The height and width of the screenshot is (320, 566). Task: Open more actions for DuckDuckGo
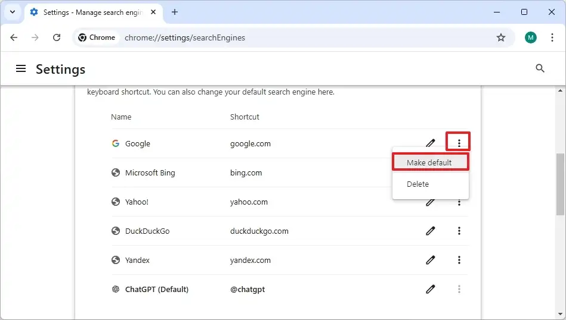[459, 231]
